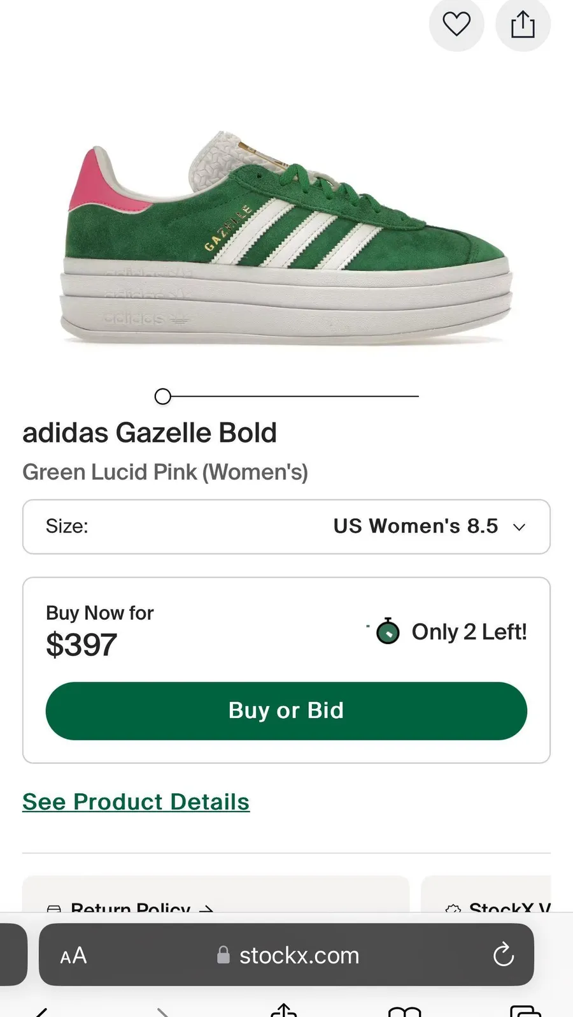Click the image carousel slider handle
Screen dimensions: 573x1017
163,397
